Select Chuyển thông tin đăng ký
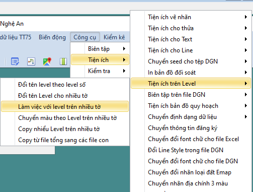Image resolution: width=253 pixels, height=192 pixels. 191,128
